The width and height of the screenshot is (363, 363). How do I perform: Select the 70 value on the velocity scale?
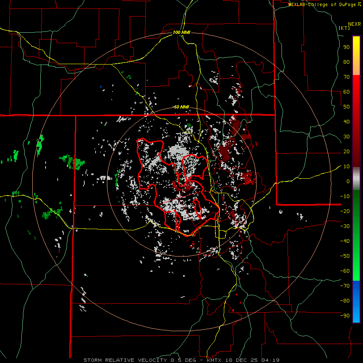(x=346, y=77)
